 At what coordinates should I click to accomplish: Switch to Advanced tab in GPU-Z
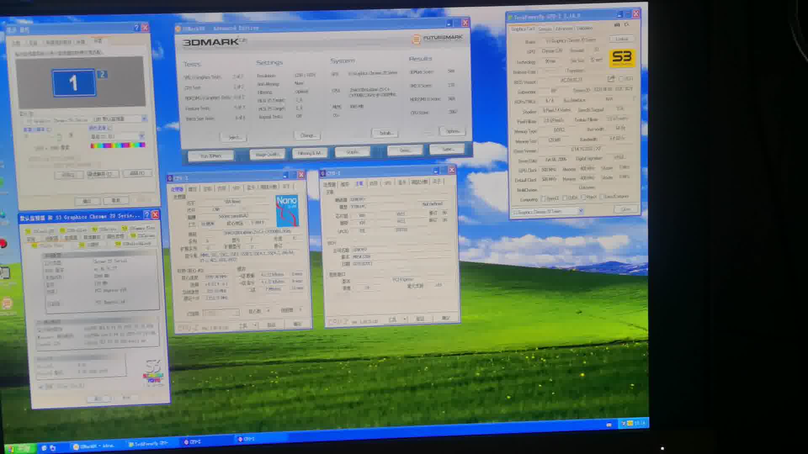564,29
